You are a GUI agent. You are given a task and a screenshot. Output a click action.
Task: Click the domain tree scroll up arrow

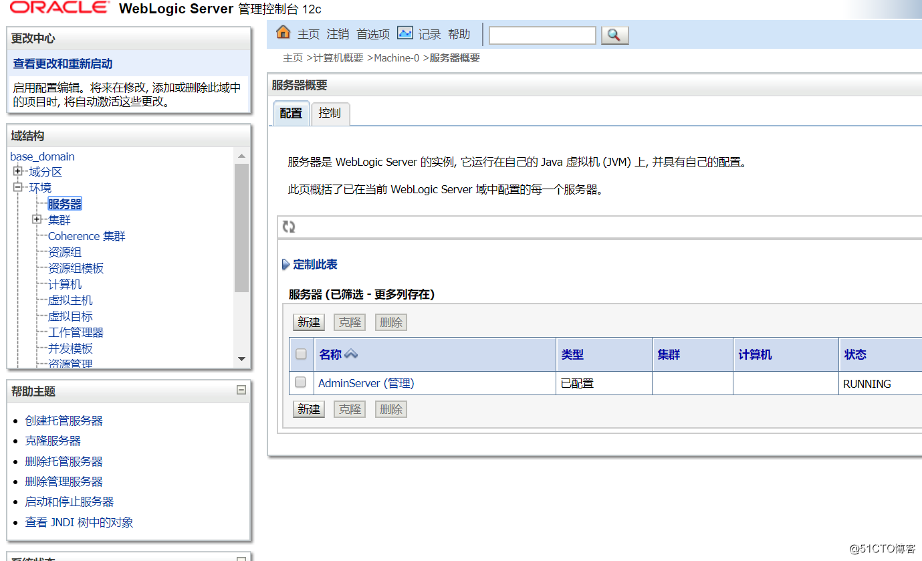tap(241, 156)
